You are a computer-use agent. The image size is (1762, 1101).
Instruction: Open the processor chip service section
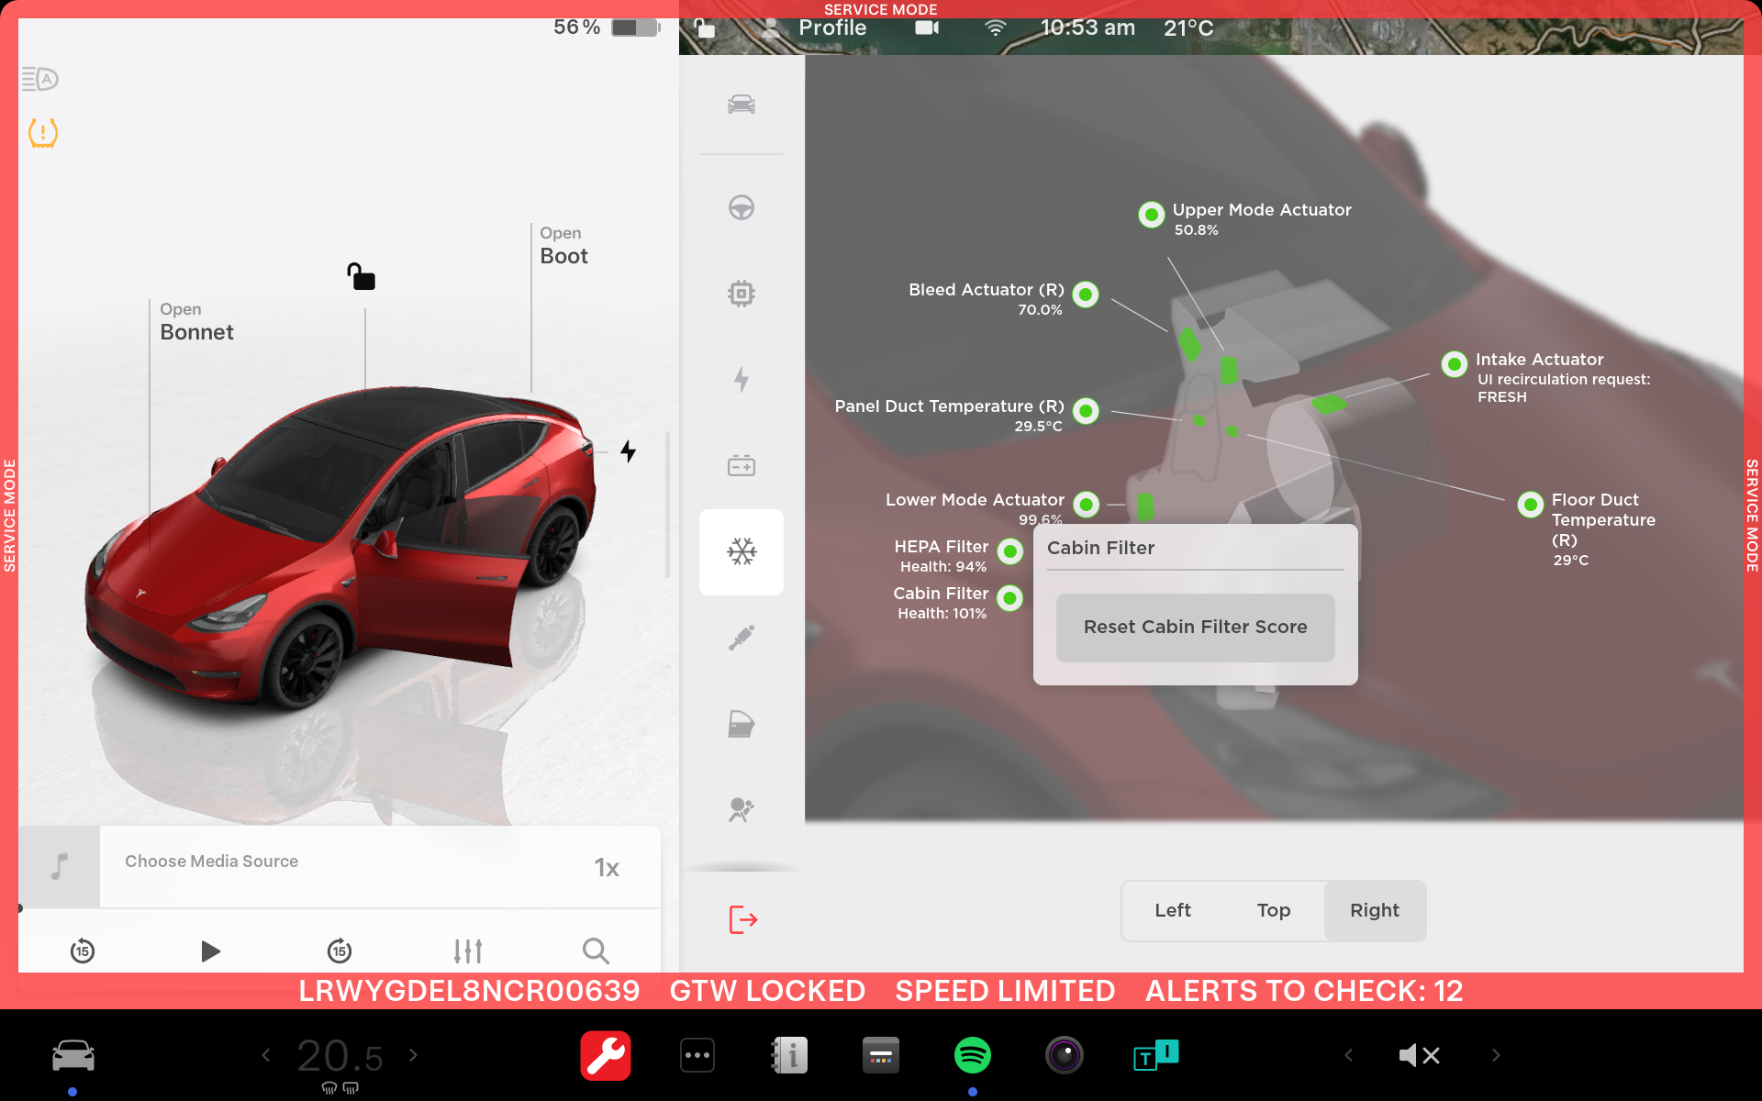tap(742, 294)
